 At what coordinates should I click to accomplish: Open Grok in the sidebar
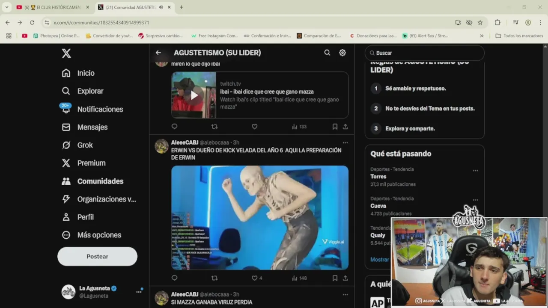pyautogui.click(x=77, y=145)
